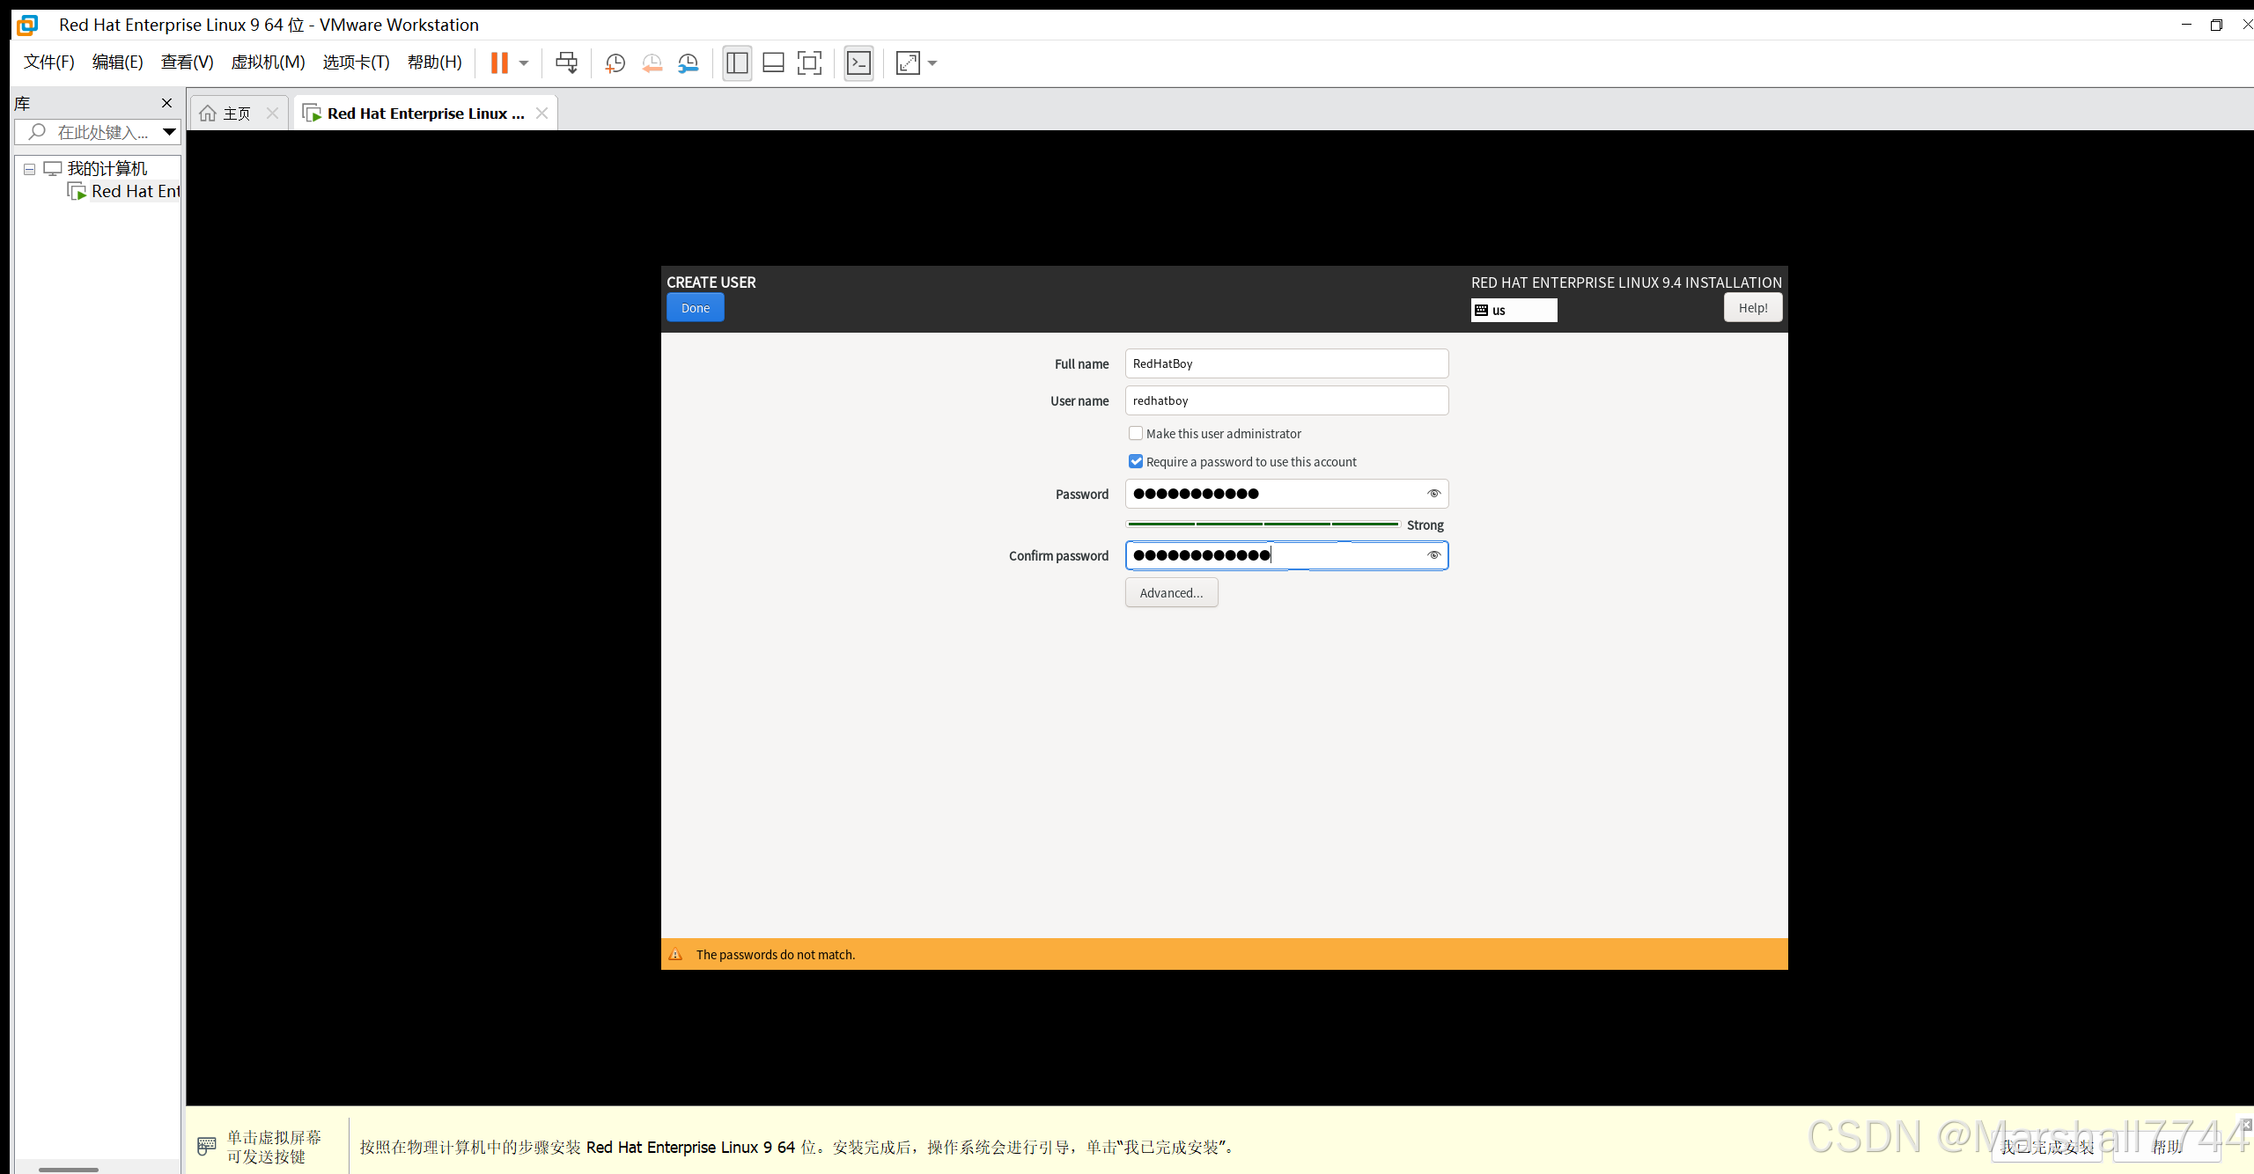Collapse the 我的计算机 tree node
The height and width of the screenshot is (1174, 2254).
pyautogui.click(x=29, y=169)
